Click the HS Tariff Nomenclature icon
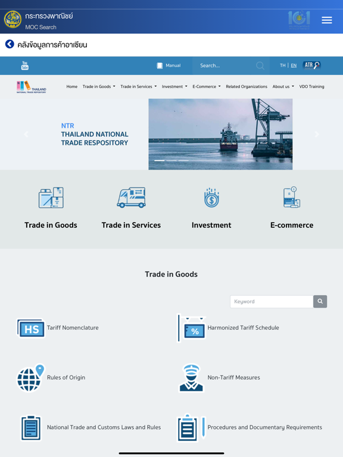The width and height of the screenshot is (343, 457). coord(31,328)
